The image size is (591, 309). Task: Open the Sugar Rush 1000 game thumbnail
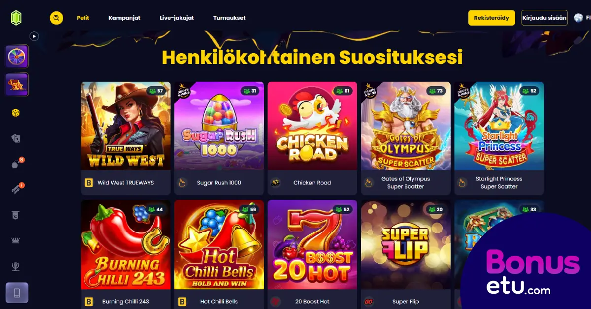click(x=219, y=126)
